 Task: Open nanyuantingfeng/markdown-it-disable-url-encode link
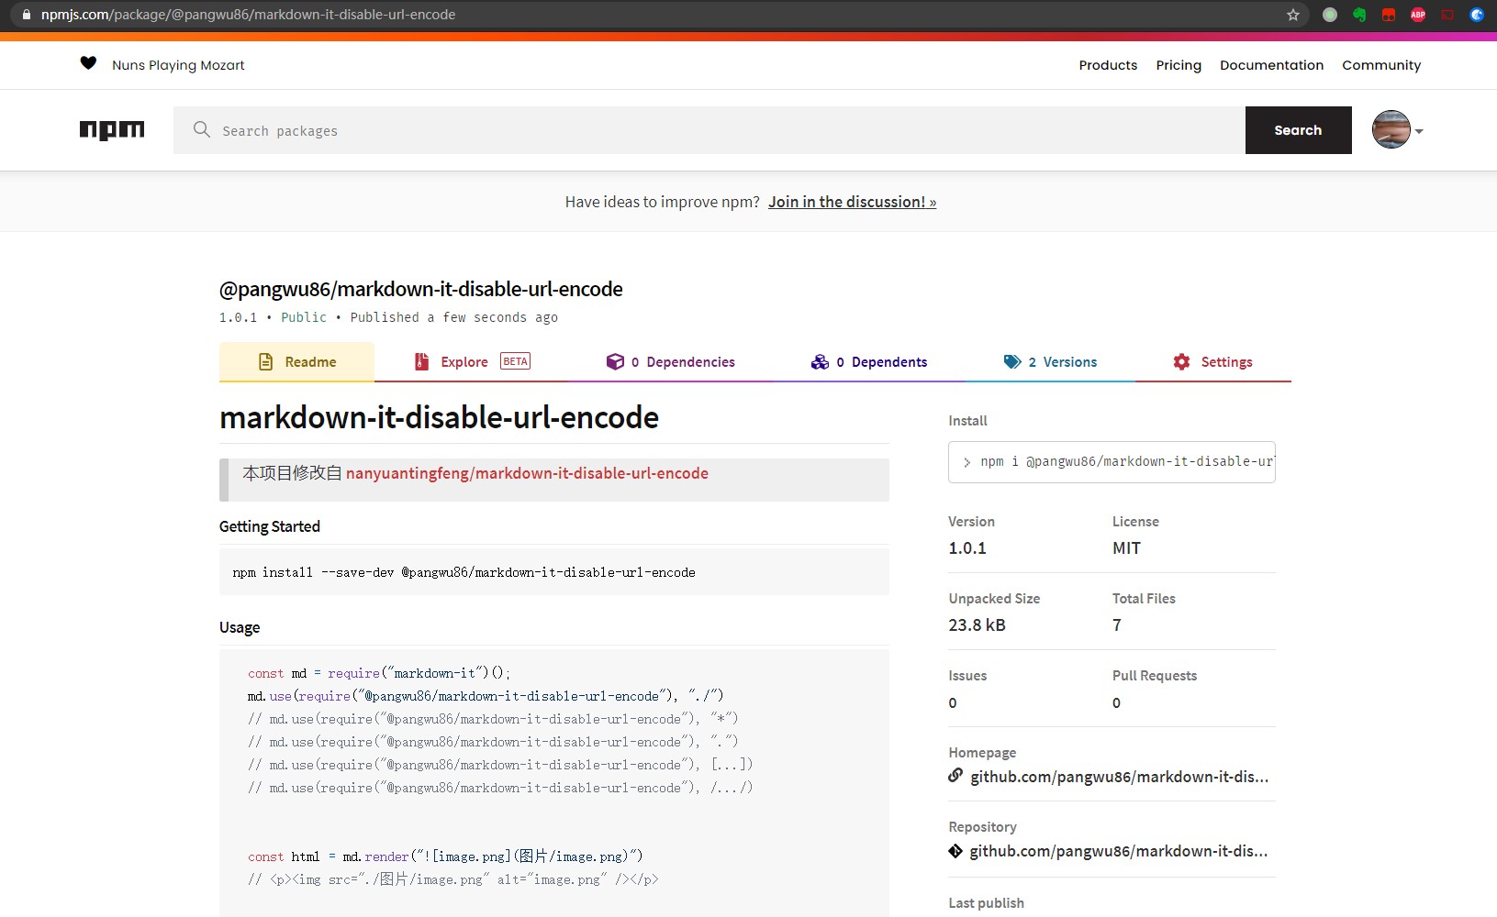(527, 473)
